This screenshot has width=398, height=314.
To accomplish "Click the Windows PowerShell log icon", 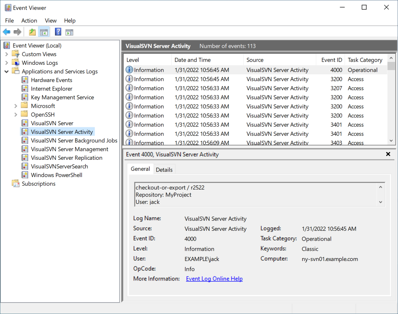I will 25,175.
